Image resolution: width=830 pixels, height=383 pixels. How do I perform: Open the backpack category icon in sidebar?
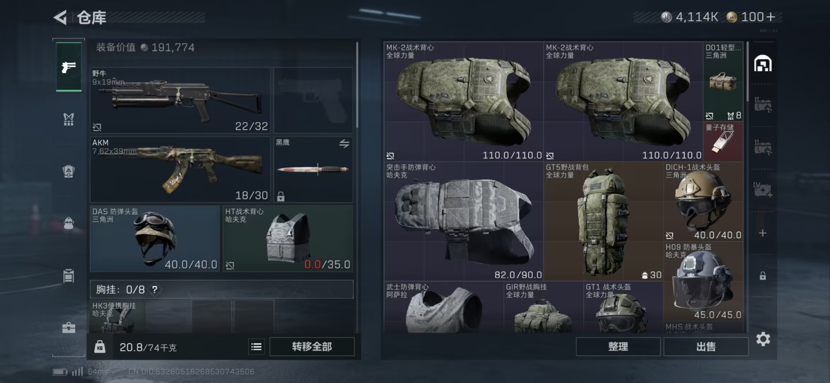pyautogui.click(x=69, y=224)
